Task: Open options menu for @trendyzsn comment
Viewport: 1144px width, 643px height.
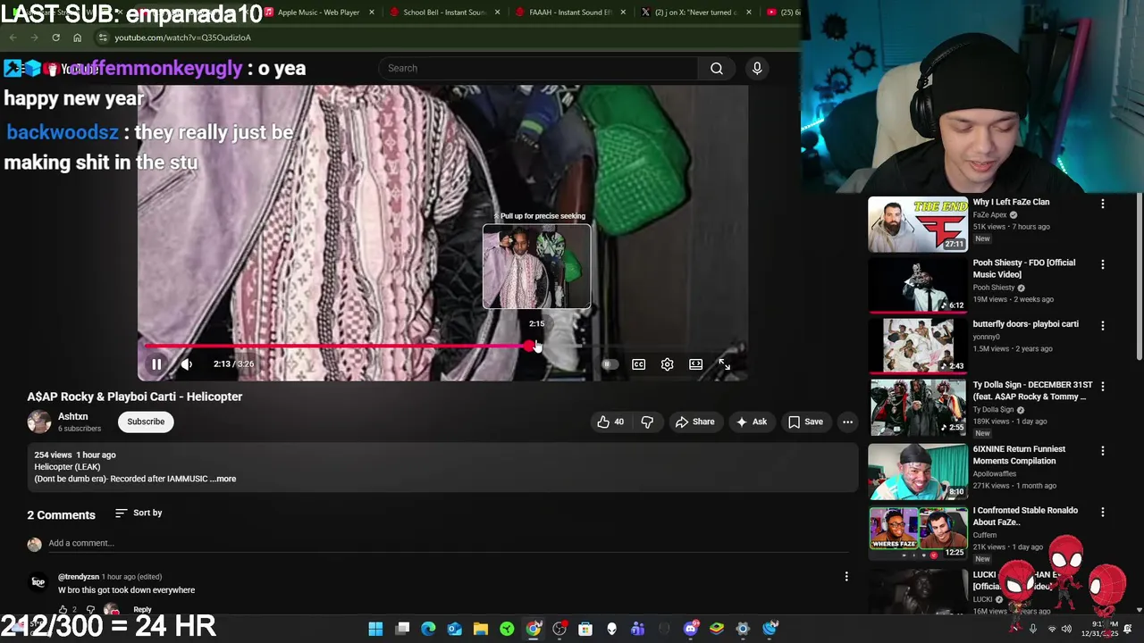Action: pyautogui.click(x=846, y=577)
